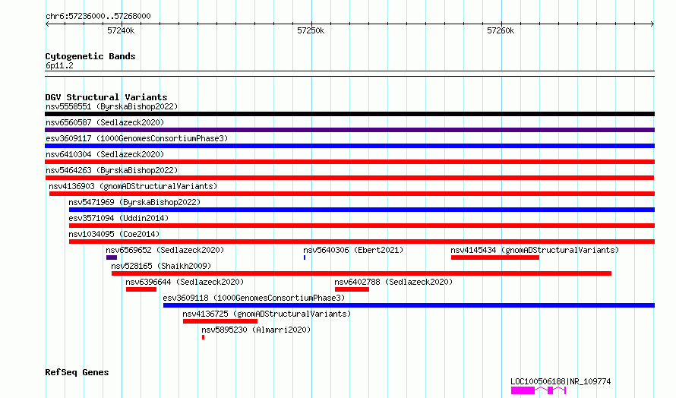Open the nsv5640306 (Ebert2021) label
Screen dimensions: 676x398
[353, 250]
